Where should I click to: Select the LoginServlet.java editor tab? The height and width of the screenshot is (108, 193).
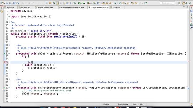(98, 7)
